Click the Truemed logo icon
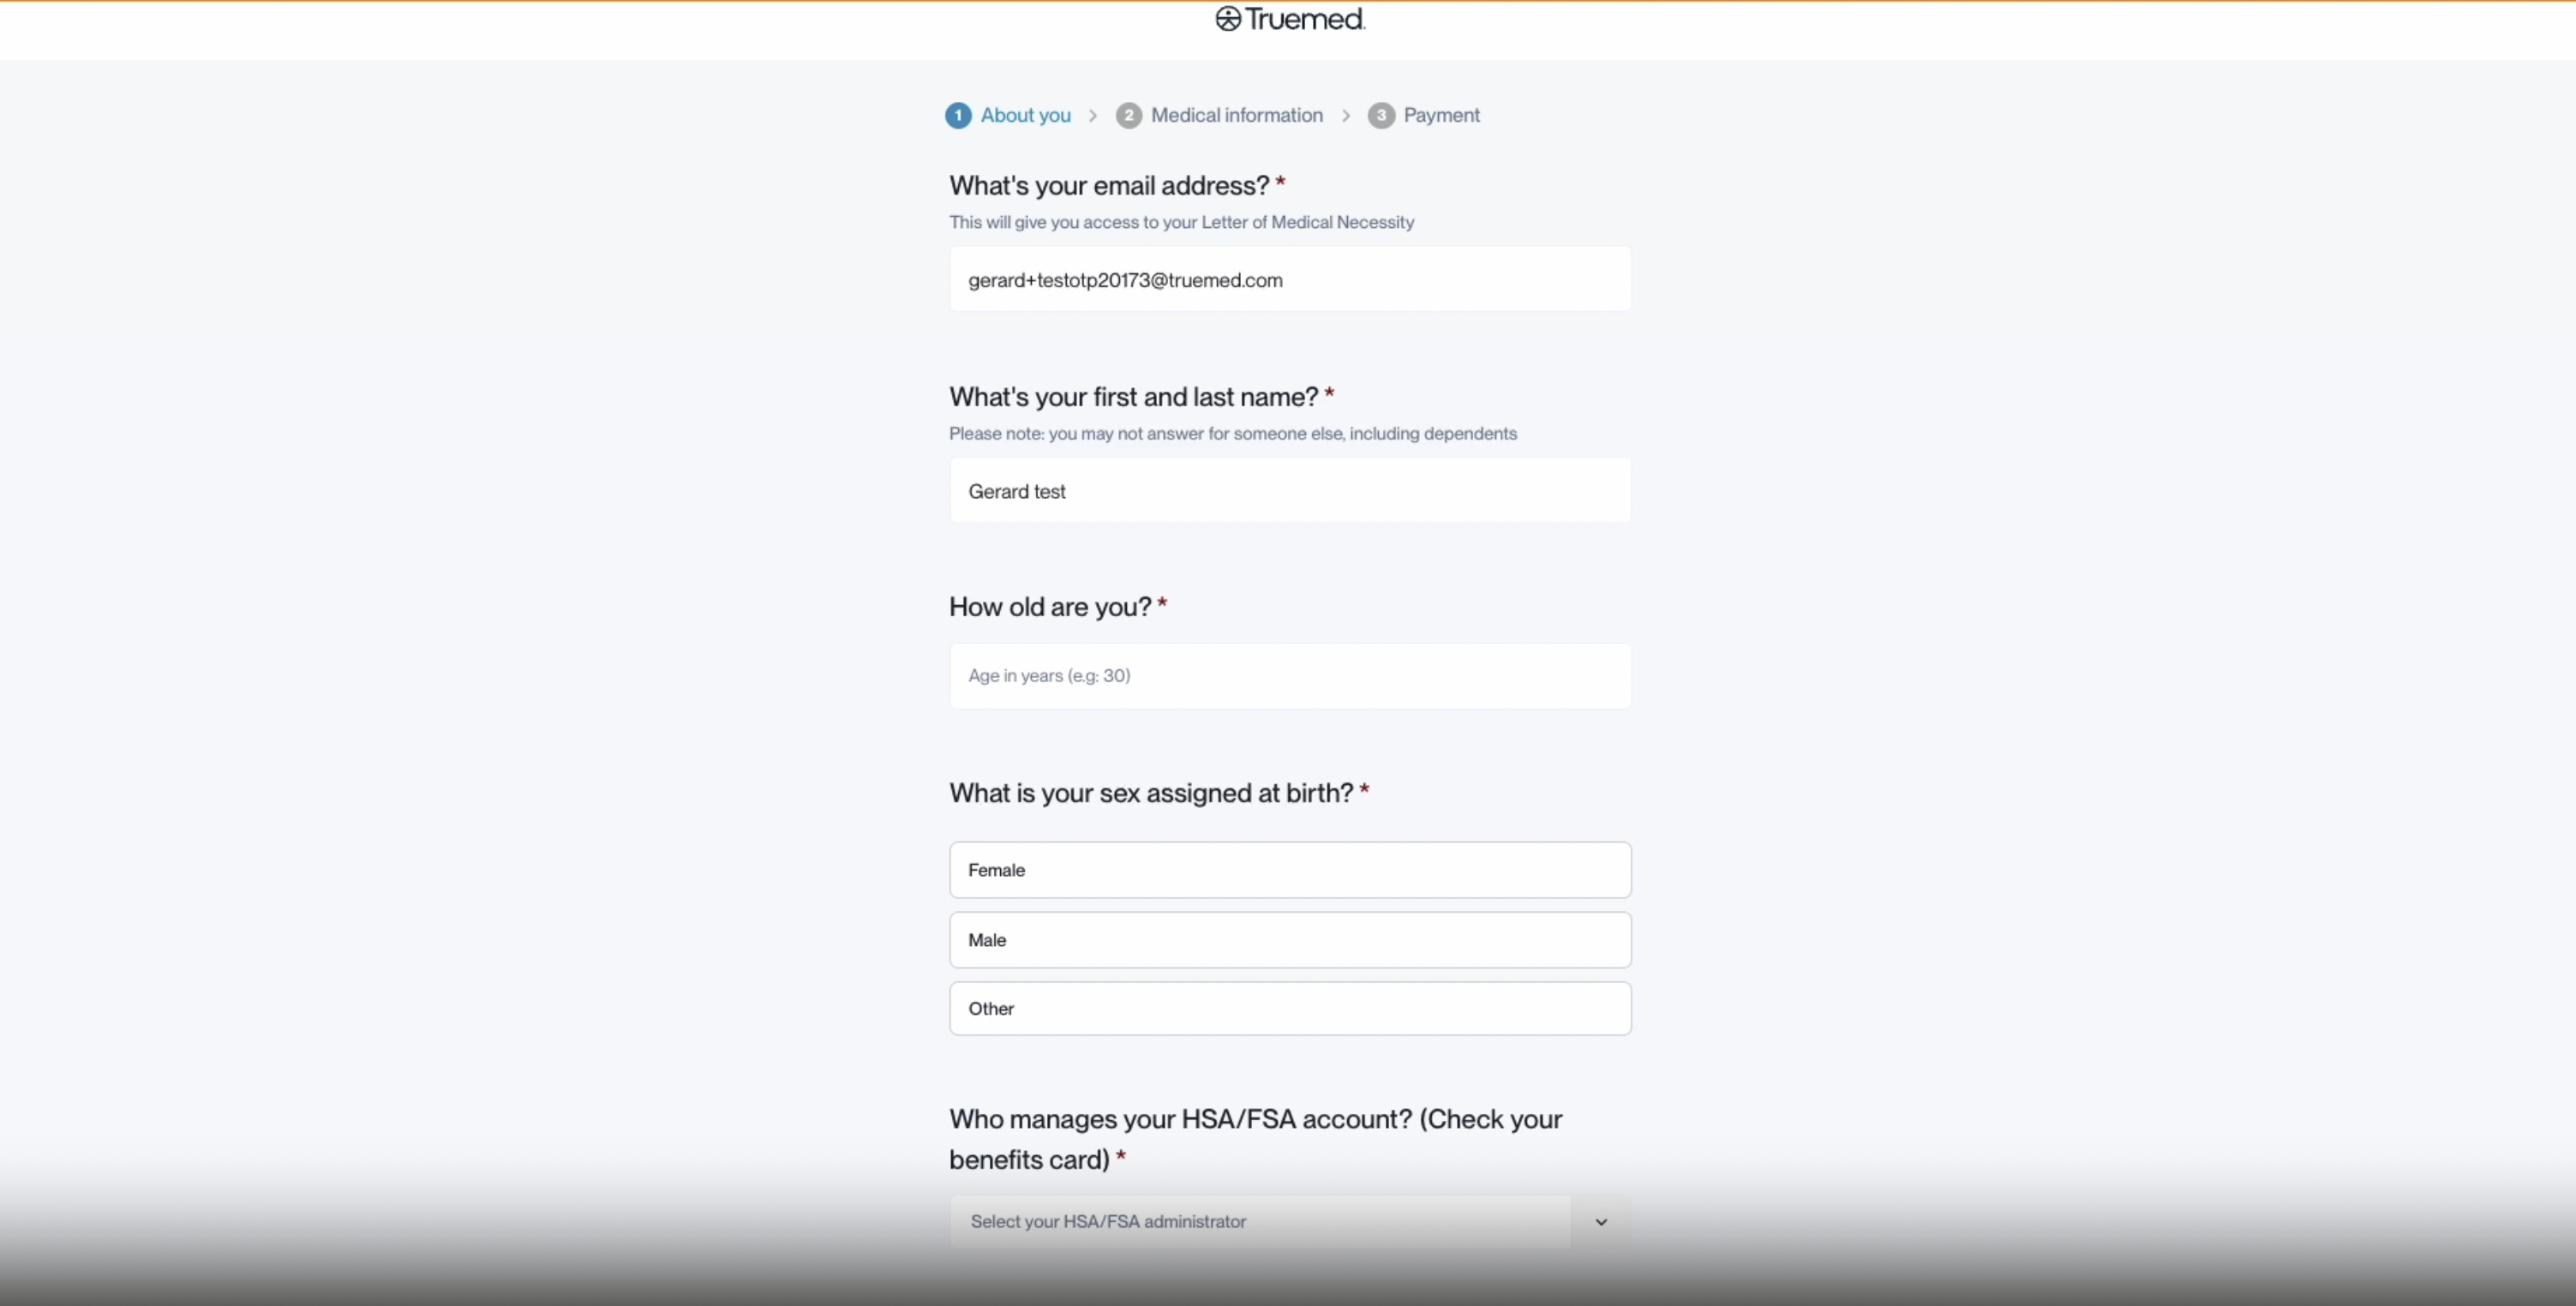The width and height of the screenshot is (2576, 1306). coord(1227,19)
